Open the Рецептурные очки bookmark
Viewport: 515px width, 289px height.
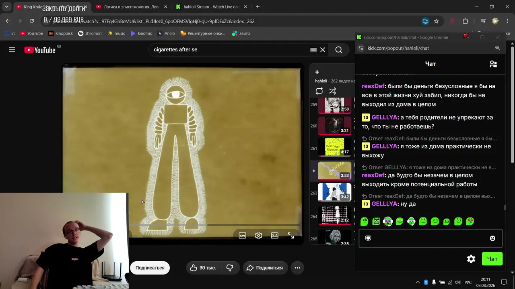coord(203,33)
